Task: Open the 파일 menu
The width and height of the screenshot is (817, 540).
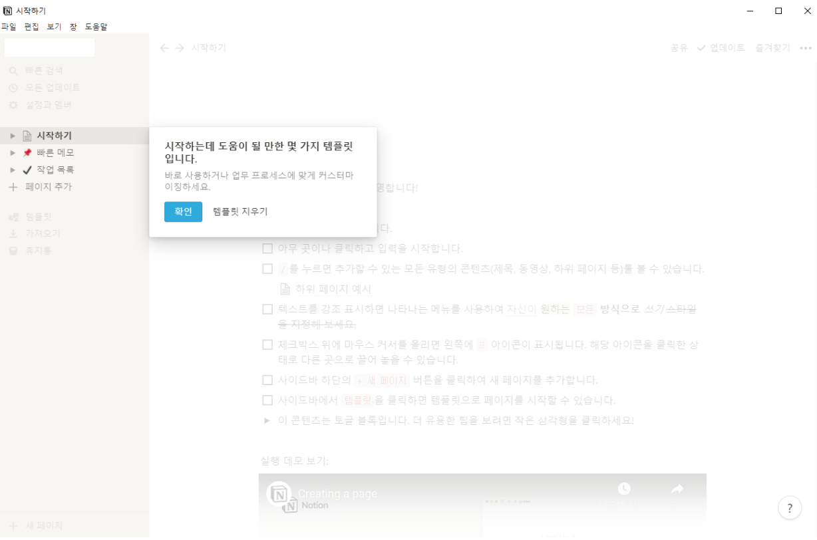Action: coord(9,27)
